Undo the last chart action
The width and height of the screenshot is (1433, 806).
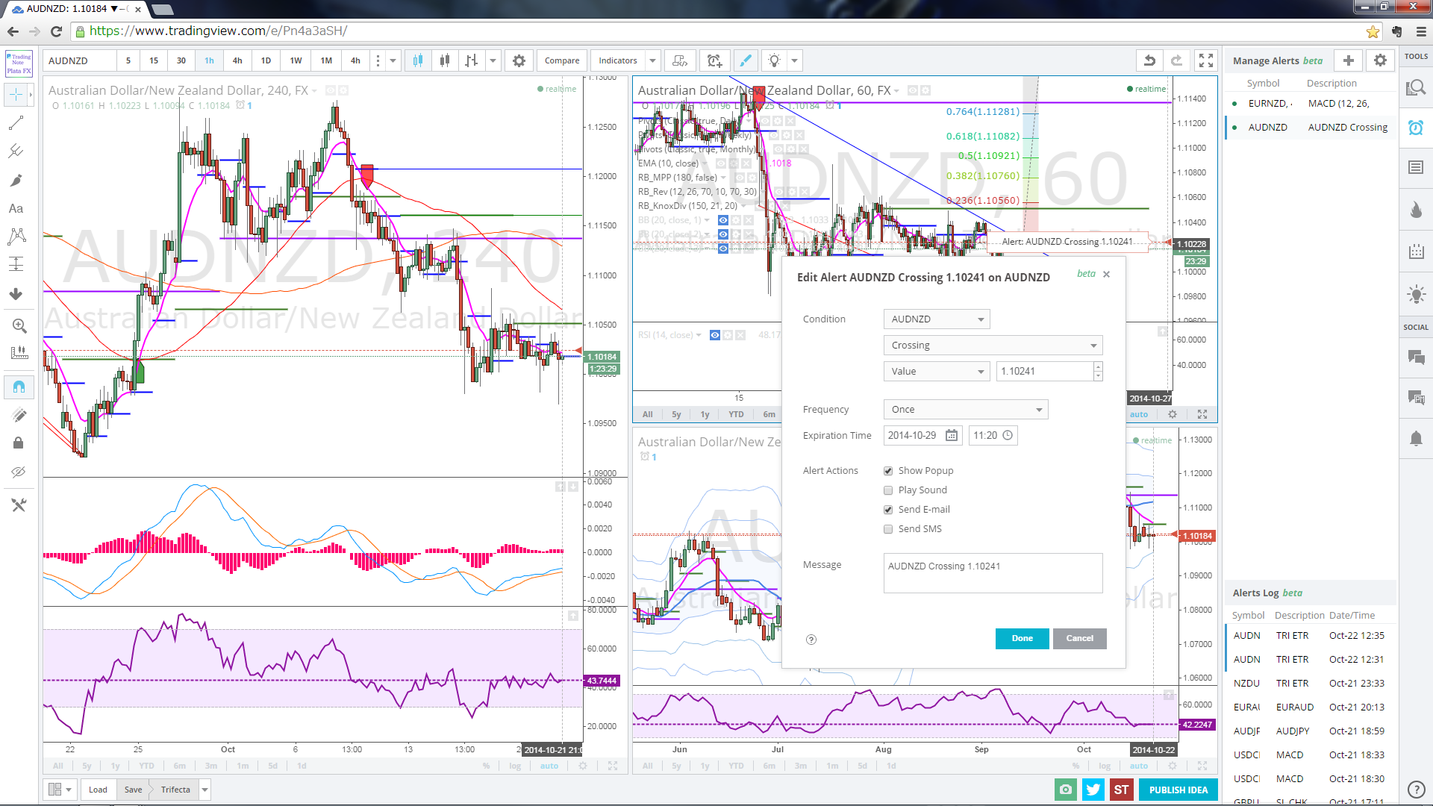click(x=1149, y=60)
